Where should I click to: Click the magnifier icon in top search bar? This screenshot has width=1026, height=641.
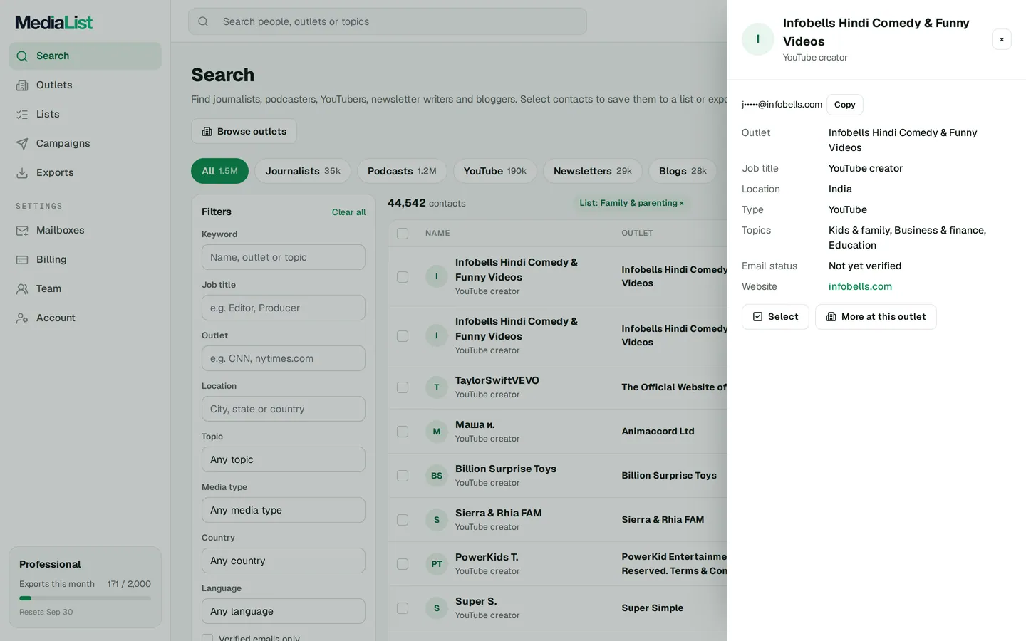tap(203, 21)
